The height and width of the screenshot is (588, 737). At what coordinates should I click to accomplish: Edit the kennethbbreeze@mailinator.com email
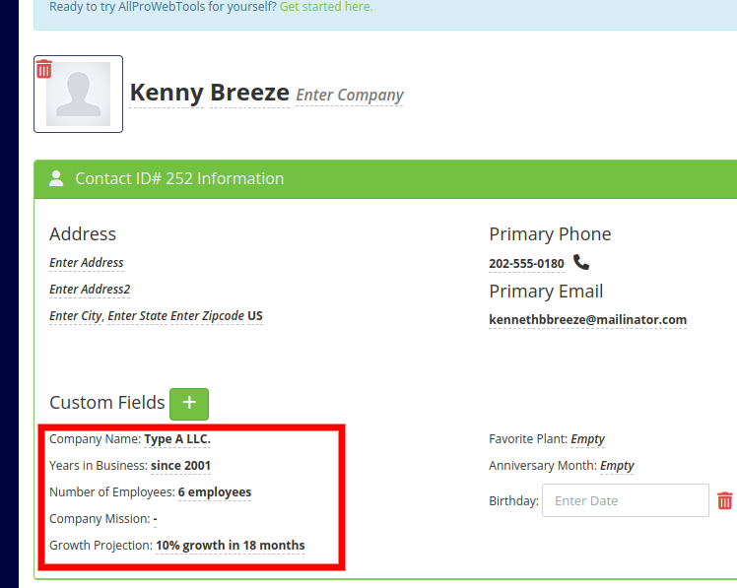point(587,320)
